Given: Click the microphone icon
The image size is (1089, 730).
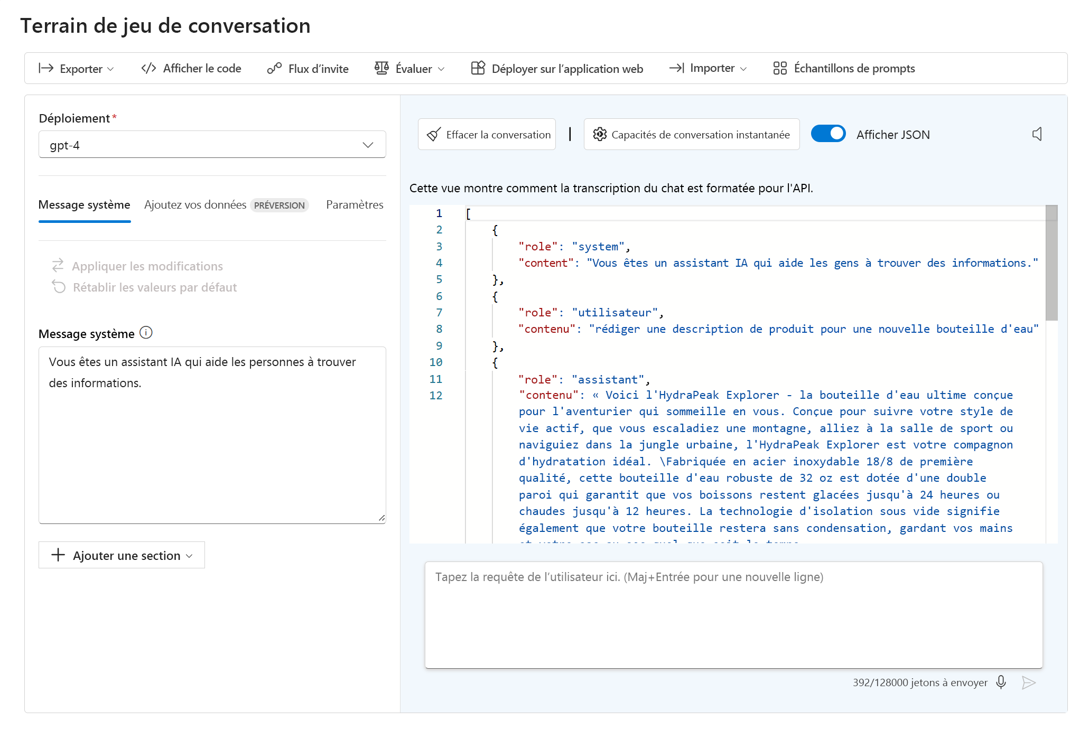Looking at the screenshot, I should coord(1001,682).
